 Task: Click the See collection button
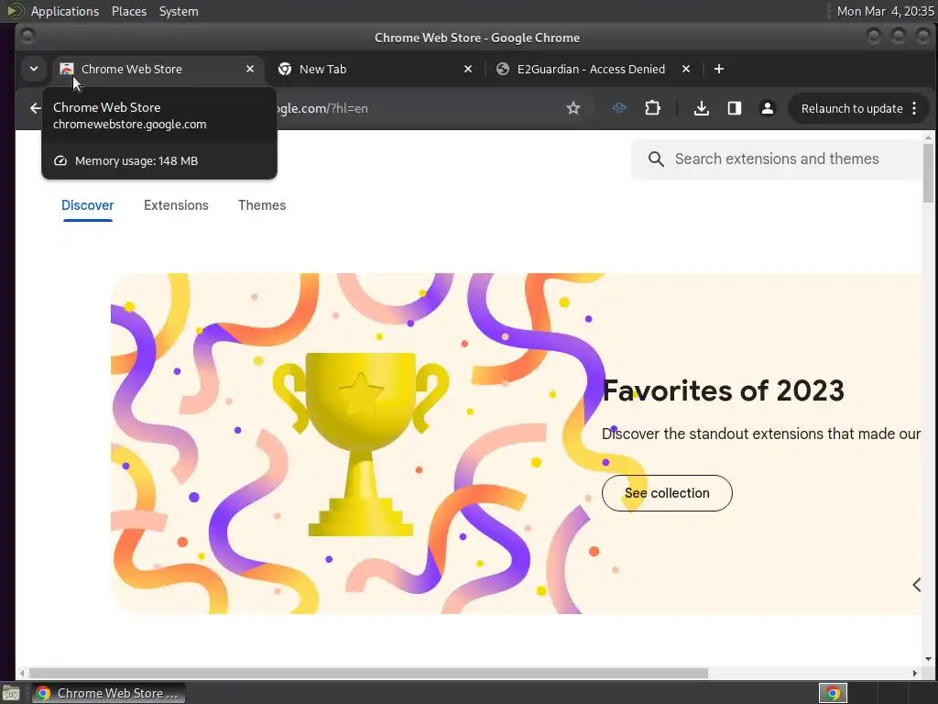[667, 493]
